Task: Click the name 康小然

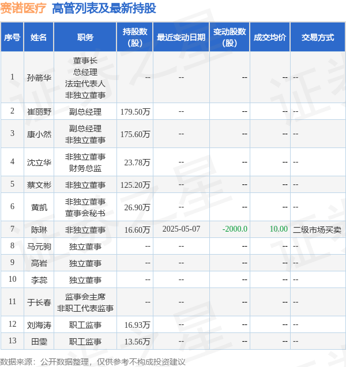Action: tap(39, 134)
